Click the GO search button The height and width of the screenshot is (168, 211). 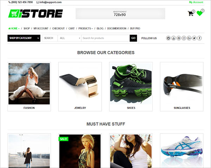133,38
